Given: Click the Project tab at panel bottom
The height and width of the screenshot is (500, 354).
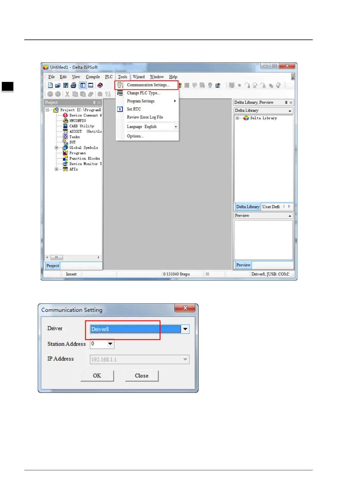Looking at the screenshot, I should pyautogui.click(x=53, y=266).
